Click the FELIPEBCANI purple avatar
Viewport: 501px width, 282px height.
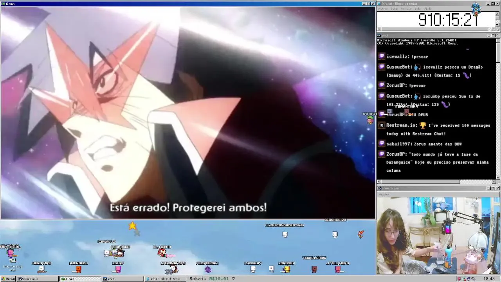(x=208, y=269)
